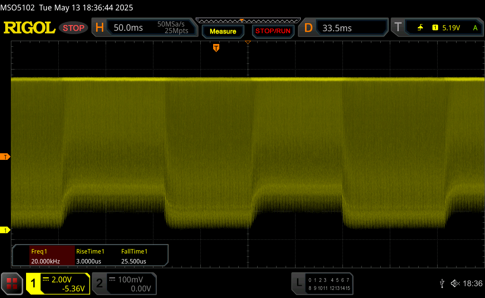Tap channel 2 100mV scale value
This screenshot has height=298, width=485.
click(130, 280)
